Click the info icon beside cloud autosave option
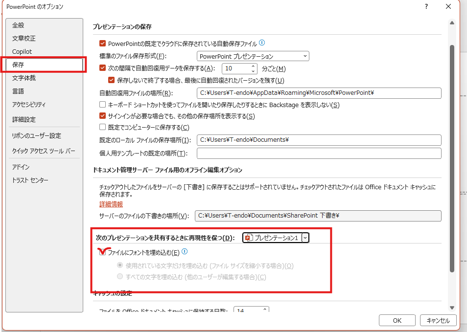The height and width of the screenshot is (332, 467). coord(262,43)
